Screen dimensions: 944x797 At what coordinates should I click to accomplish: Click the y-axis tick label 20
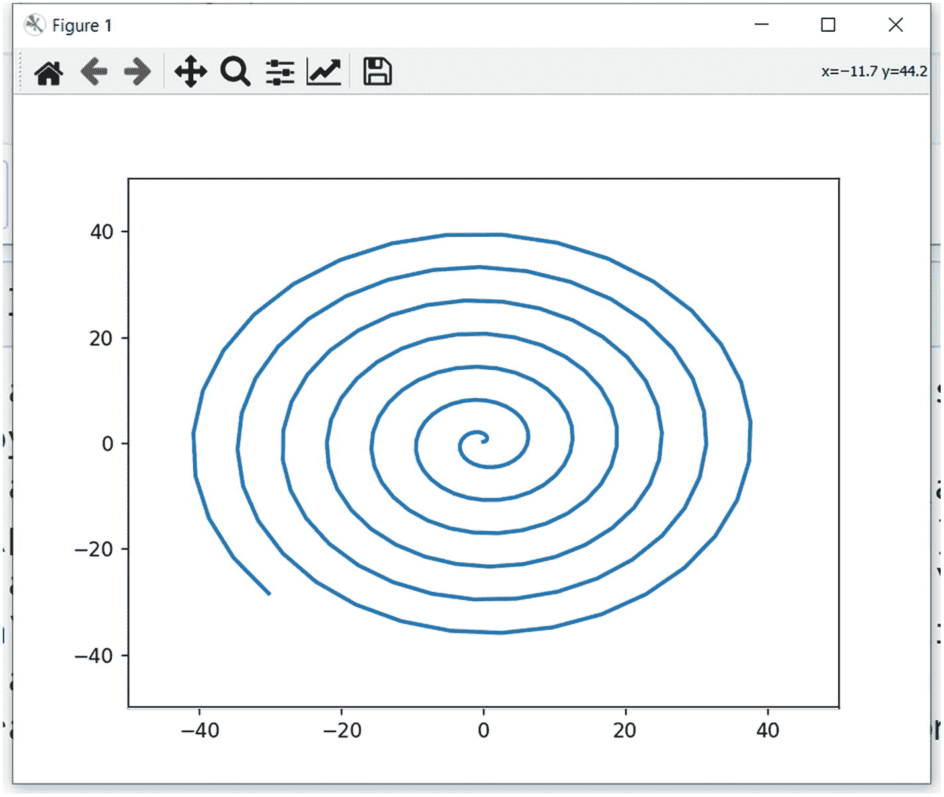(x=102, y=339)
